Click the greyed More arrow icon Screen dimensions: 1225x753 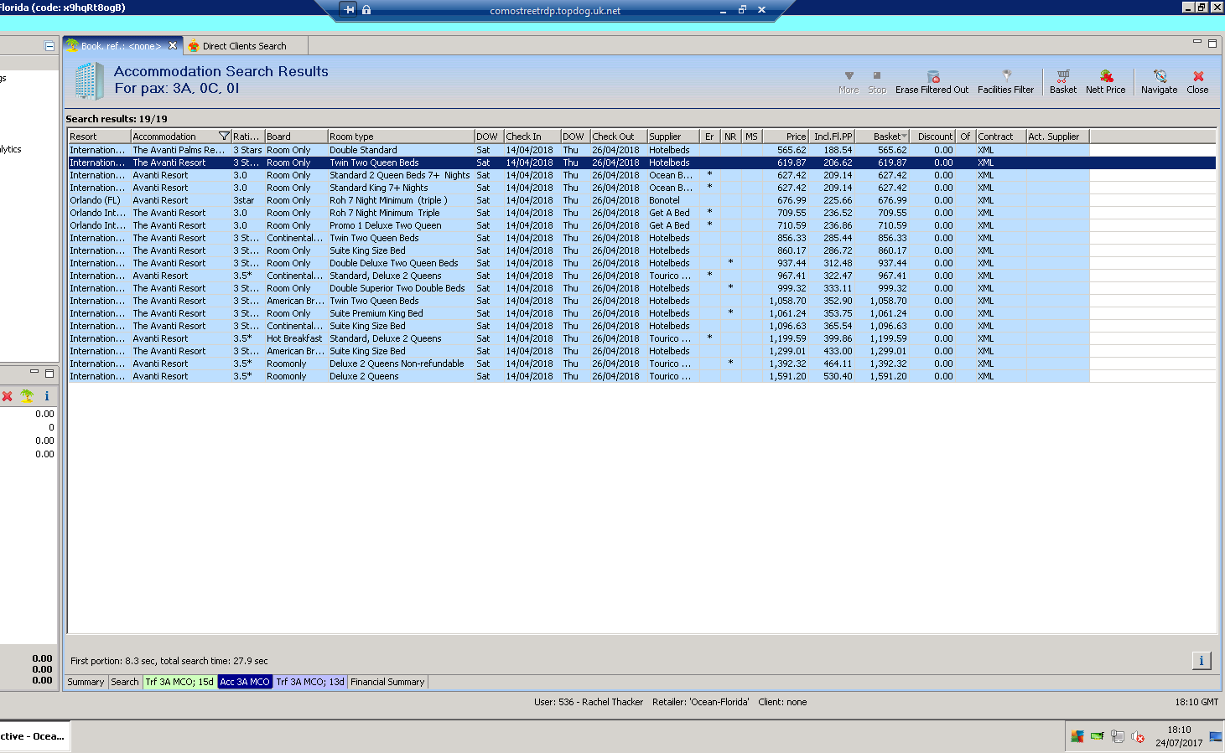click(x=849, y=75)
